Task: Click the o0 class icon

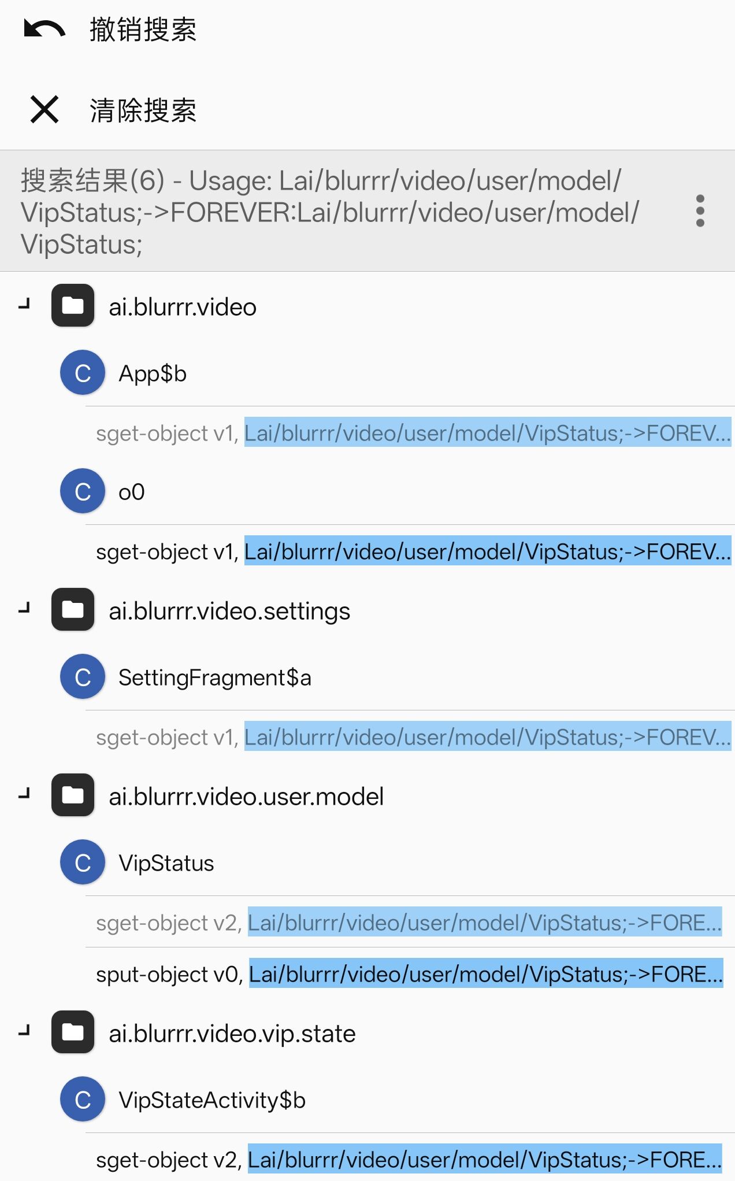Action: click(83, 491)
